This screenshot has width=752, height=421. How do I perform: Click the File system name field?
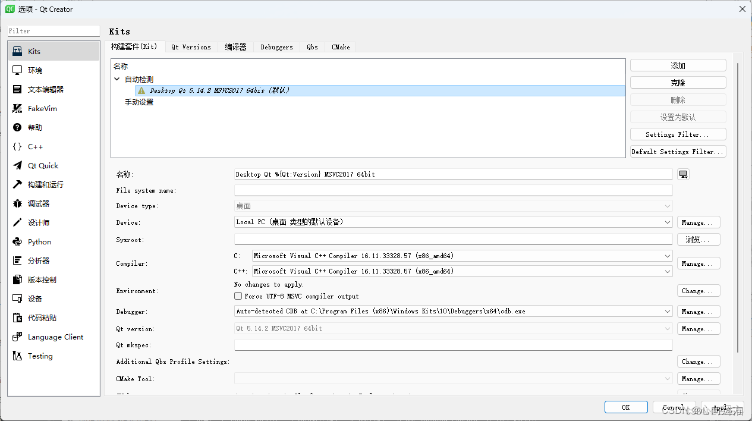click(x=454, y=190)
